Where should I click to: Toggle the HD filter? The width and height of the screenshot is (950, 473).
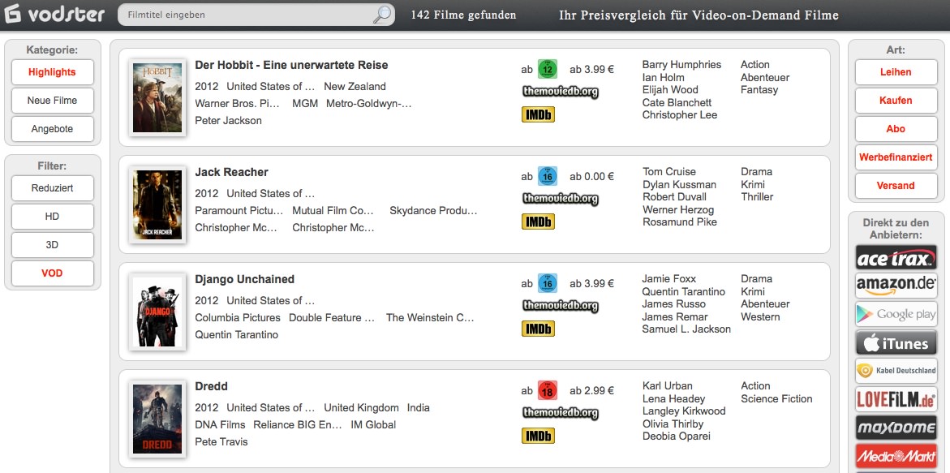[x=52, y=216]
